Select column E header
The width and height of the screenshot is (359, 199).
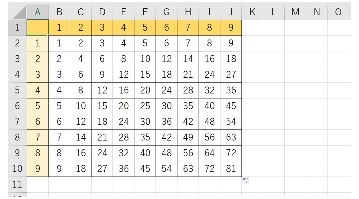point(123,12)
